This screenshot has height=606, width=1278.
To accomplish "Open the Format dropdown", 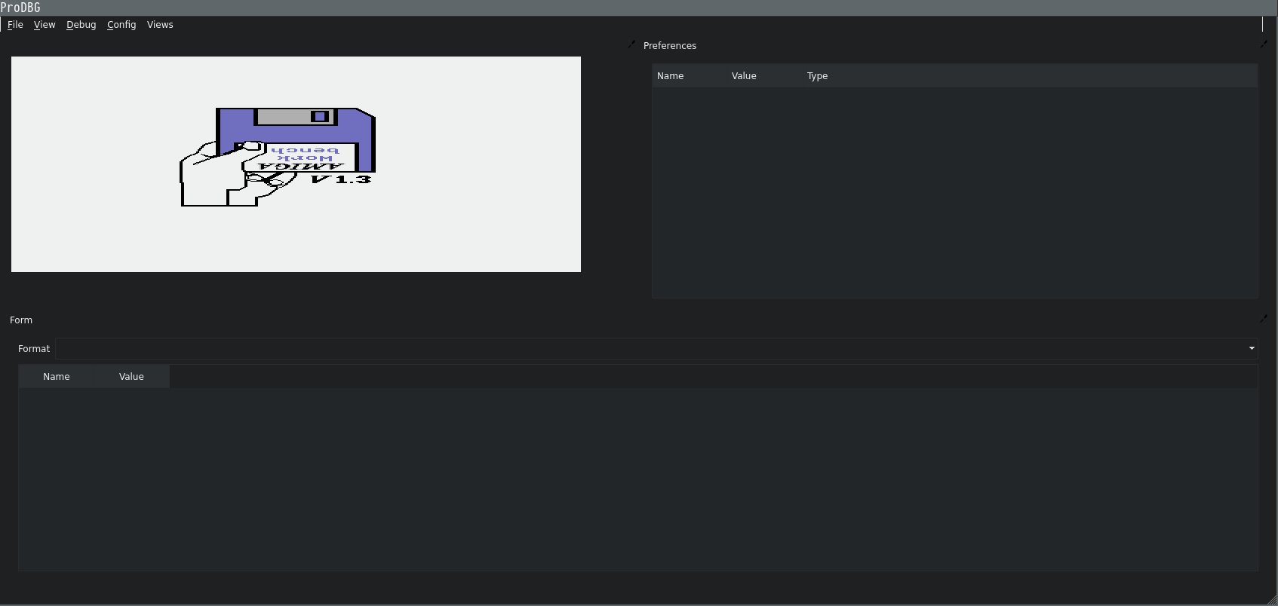I will tap(656, 348).
